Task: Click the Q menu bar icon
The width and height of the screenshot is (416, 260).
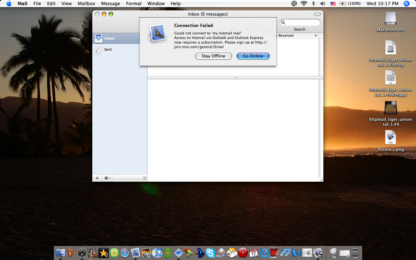Action: click(294, 4)
